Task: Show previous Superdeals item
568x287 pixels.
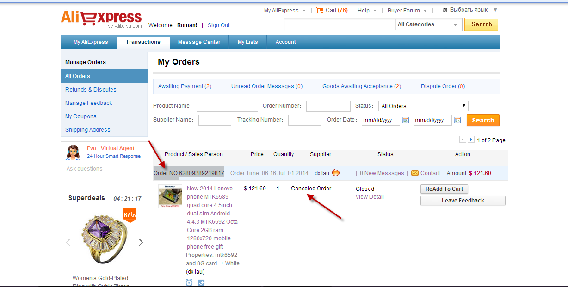Action: tap(68, 242)
